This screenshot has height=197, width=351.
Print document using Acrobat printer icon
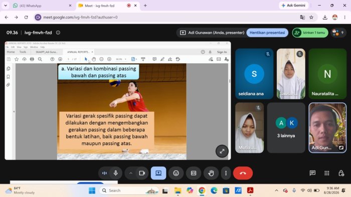pos(32,59)
